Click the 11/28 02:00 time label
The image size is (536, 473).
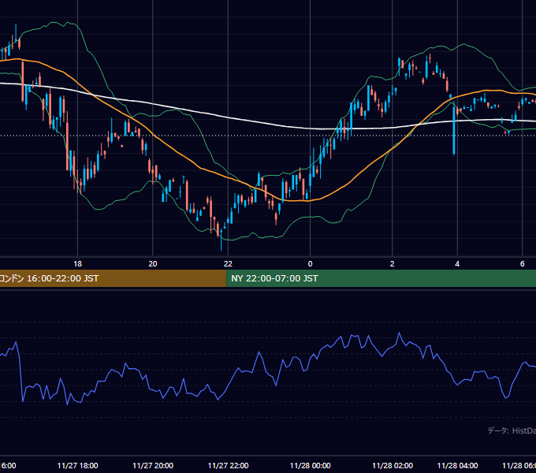coord(393,465)
